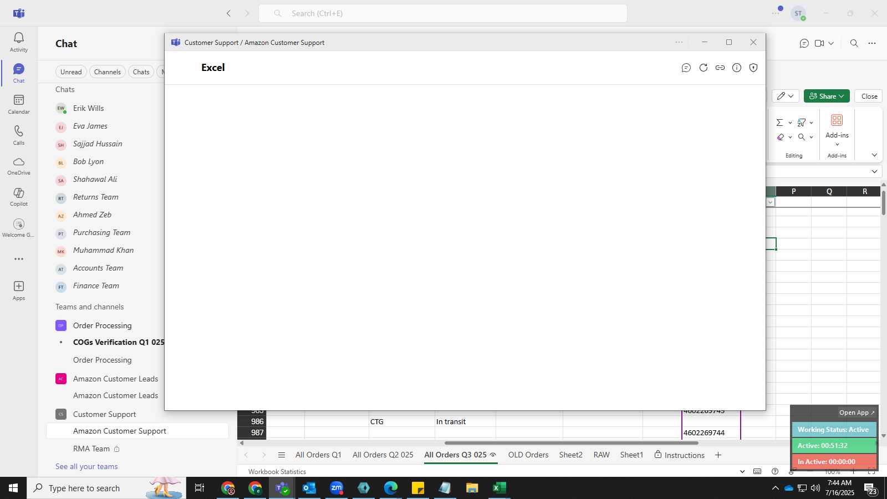The width and height of the screenshot is (887, 499).
Task: Switch to RAW sheet tab
Action: coord(601,455)
